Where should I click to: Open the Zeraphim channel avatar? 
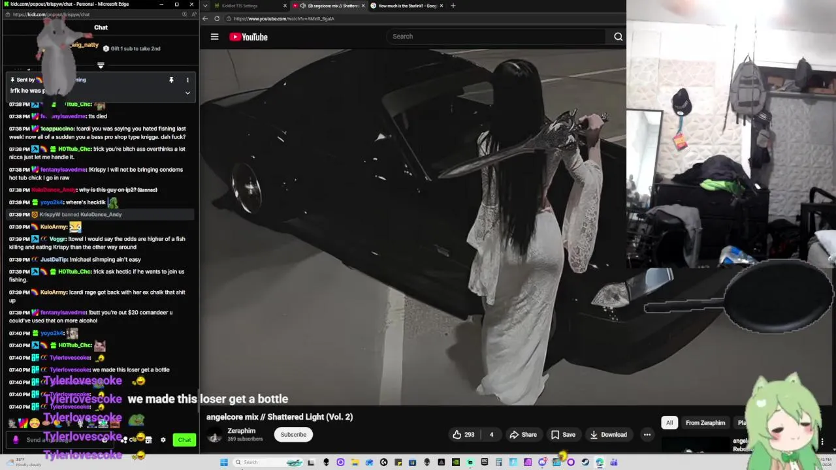point(214,435)
